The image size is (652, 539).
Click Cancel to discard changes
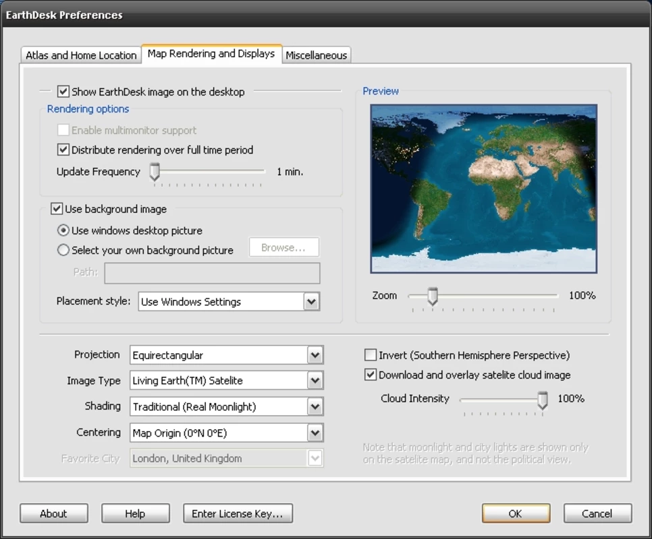pyautogui.click(x=597, y=513)
